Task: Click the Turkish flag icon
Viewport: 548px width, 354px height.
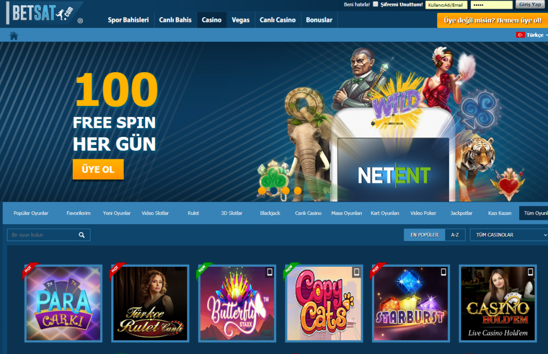Action: coord(520,35)
